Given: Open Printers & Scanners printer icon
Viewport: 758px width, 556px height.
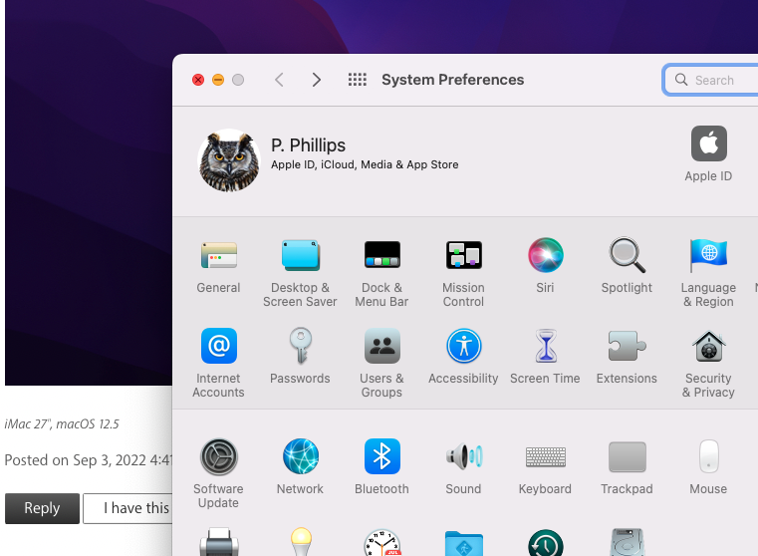Looking at the screenshot, I should (x=218, y=542).
